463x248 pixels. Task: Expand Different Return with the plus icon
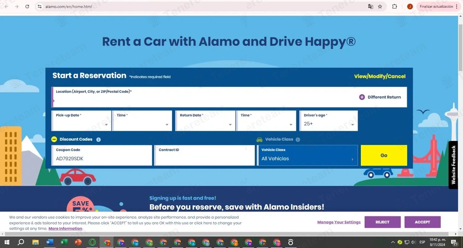(362, 97)
